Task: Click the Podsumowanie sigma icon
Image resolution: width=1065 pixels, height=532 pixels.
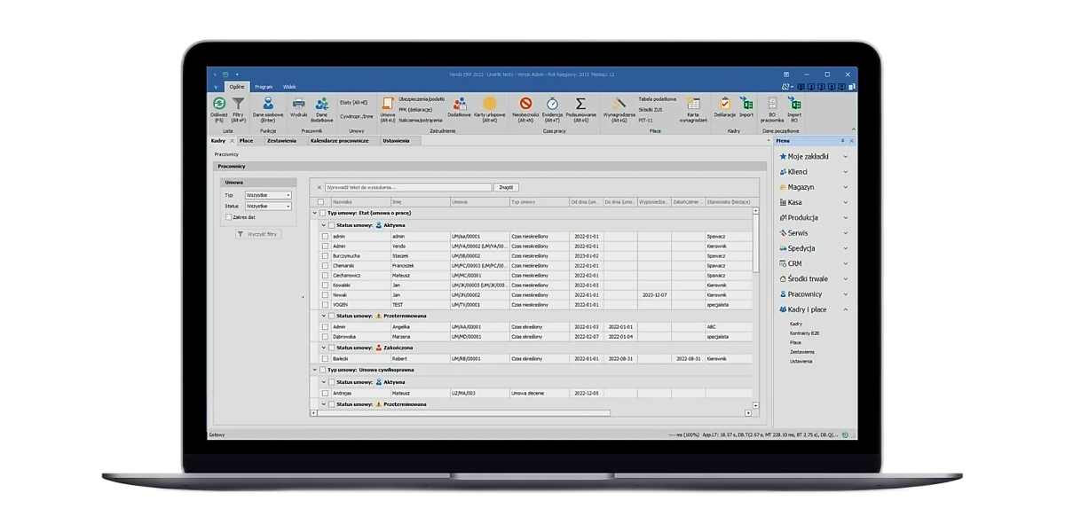Action: pos(581,103)
